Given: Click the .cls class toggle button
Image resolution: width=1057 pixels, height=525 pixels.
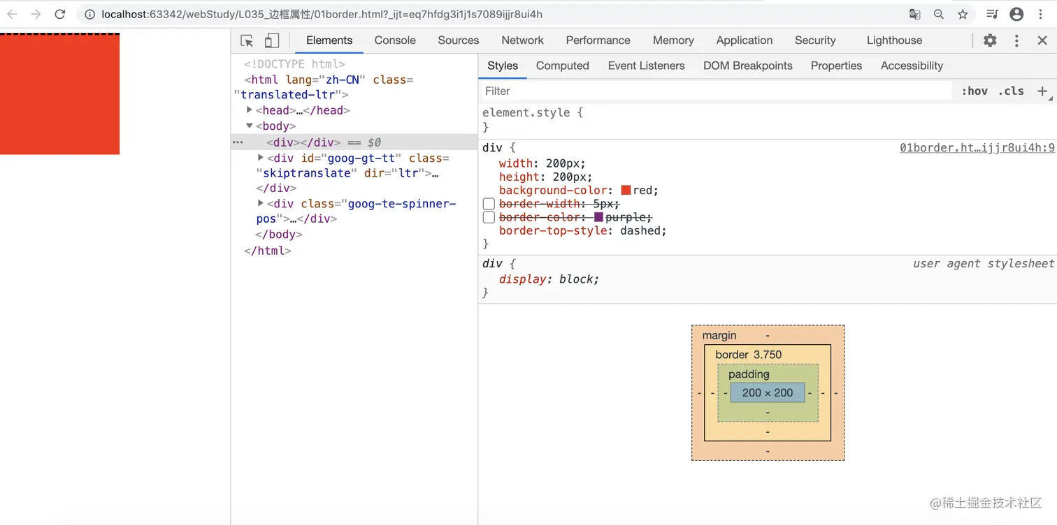Looking at the screenshot, I should point(1011,91).
